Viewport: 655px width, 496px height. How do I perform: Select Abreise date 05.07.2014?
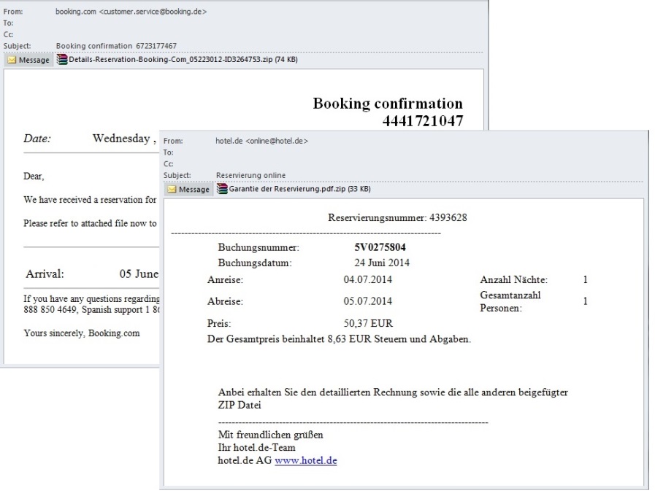pos(367,301)
